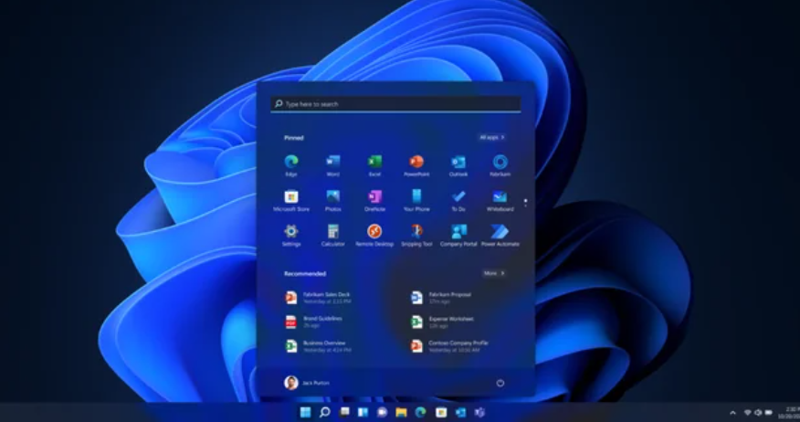Viewport: 800px width, 422px height.
Task: Click the More button beside Recommended
Action: pyautogui.click(x=494, y=273)
